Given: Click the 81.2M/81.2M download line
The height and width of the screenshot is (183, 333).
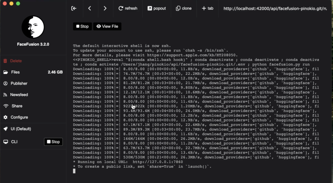Looking at the screenshot, I should click(195, 83).
